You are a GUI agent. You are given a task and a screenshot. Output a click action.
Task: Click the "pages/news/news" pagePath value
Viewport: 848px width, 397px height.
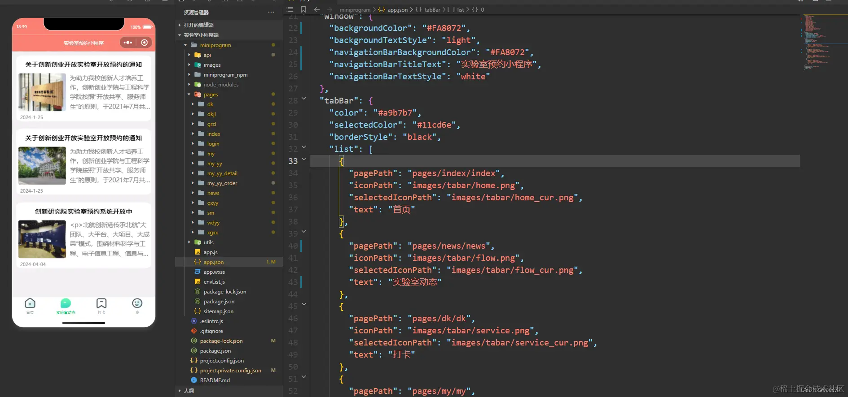click(x=448, y=246)
